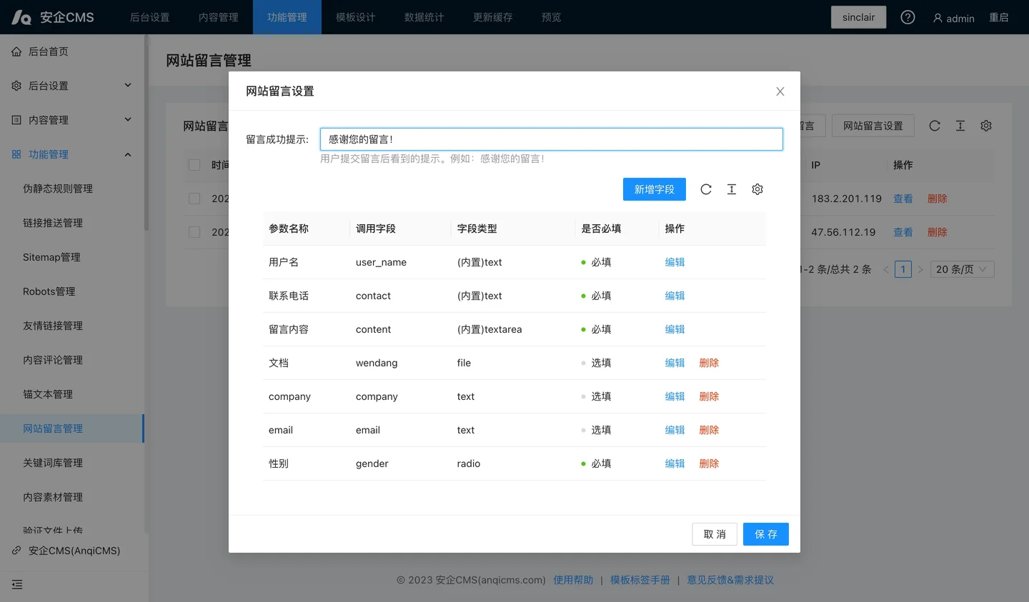Refresh the field table in the dialog
Screen dimensions: 1029x602
point(706,189)
